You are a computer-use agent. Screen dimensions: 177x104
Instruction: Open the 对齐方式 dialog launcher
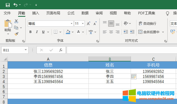click(x=166, y=41)
